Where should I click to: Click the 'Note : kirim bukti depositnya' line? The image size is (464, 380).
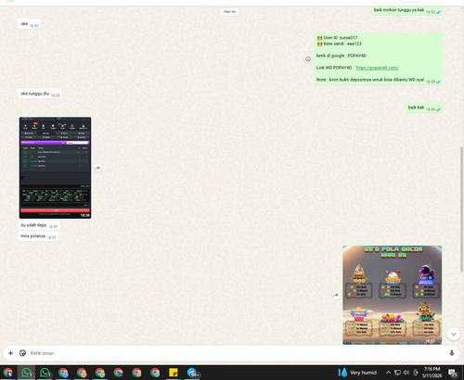pos(370,80)
